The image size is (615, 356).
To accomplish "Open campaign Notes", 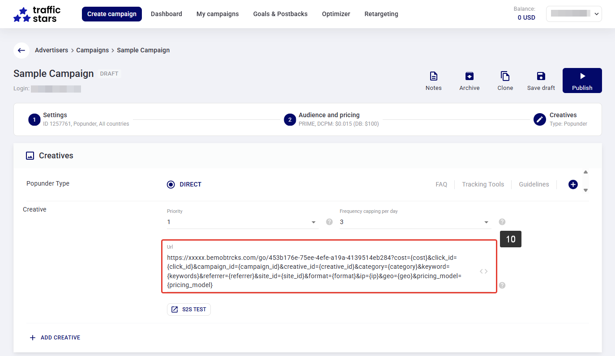I will pos(433,81).
